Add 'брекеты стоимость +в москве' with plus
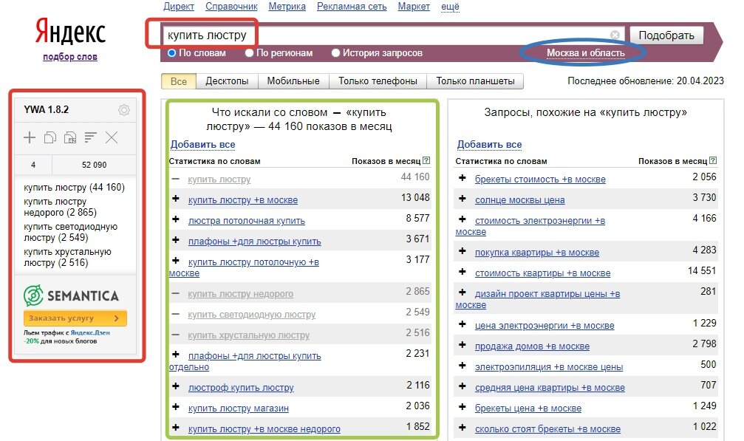Image resolution: width=744 pixels, height=441 pixels. (463, 178)
